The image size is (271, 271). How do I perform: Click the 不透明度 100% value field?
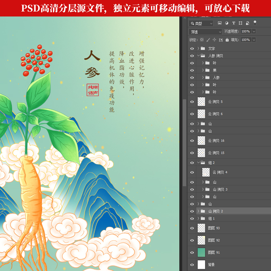246,31
